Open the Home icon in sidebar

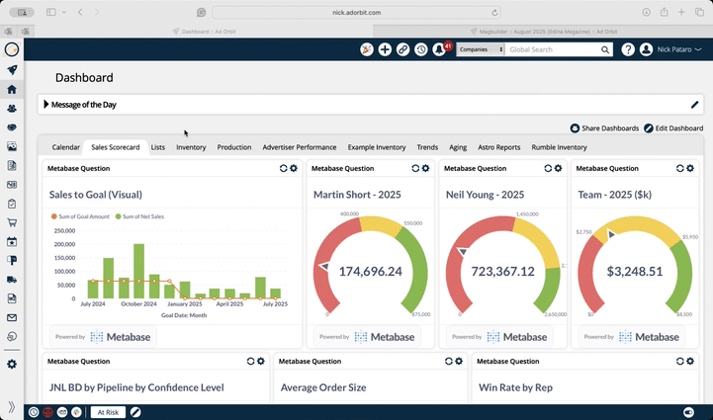[12, 89]
